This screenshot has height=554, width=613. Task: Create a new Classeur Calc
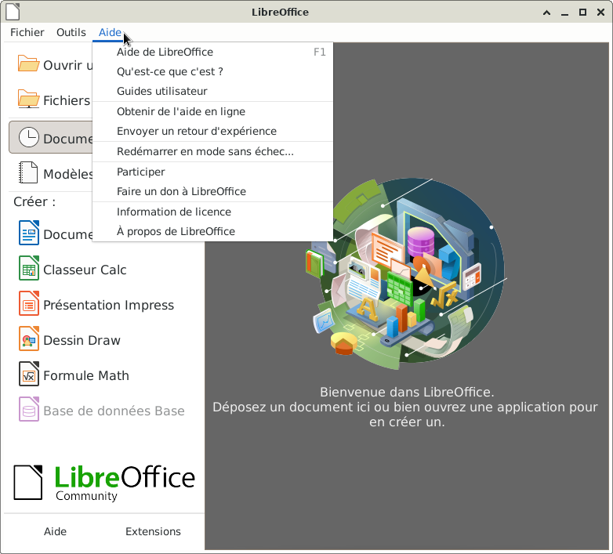tap(85, 270)
